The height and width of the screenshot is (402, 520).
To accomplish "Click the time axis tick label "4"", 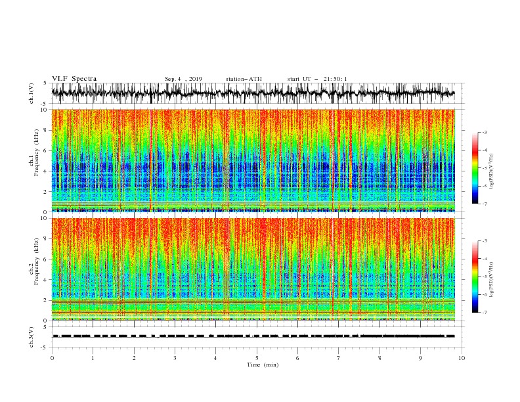I will pos(216,358).
